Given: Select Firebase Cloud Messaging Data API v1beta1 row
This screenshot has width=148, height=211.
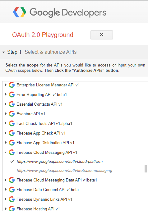Looking at the screenshot, I should click(x=57, y=180).
